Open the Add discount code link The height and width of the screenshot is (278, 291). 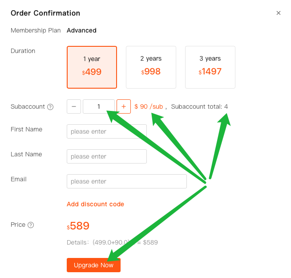coord(95,204)
